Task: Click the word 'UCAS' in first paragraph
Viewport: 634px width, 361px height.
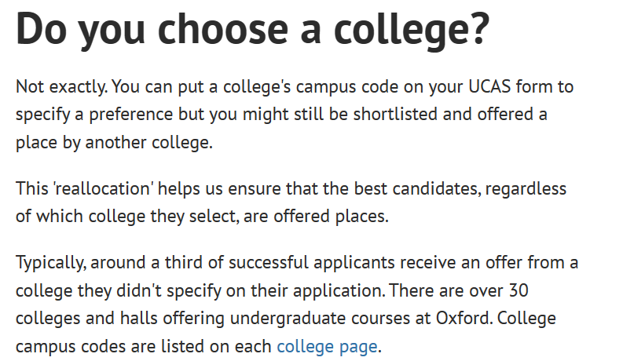Action: click(489, 86)
